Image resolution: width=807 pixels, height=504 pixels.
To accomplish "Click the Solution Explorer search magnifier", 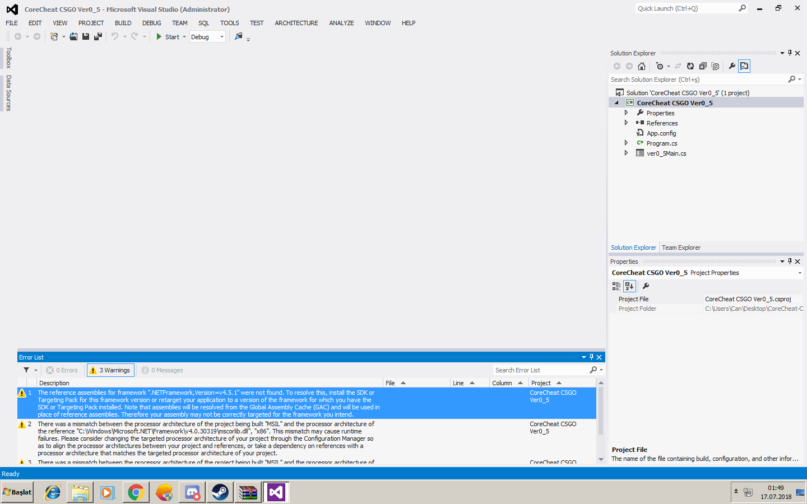I will coord(792,80).
